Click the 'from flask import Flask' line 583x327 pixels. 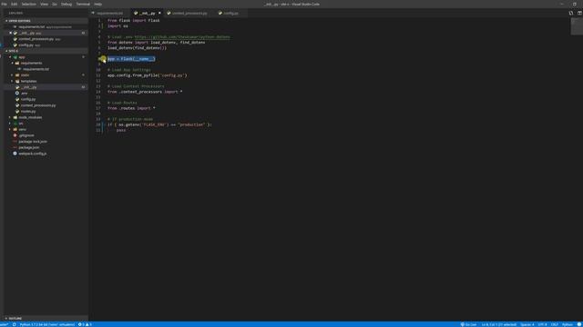click(x=134, y=20)
